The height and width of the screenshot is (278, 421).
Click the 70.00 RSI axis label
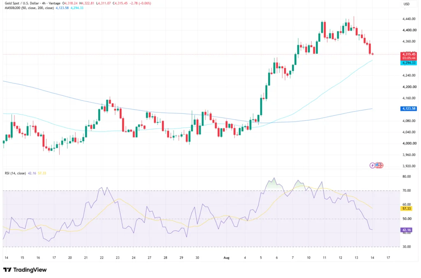407,191
